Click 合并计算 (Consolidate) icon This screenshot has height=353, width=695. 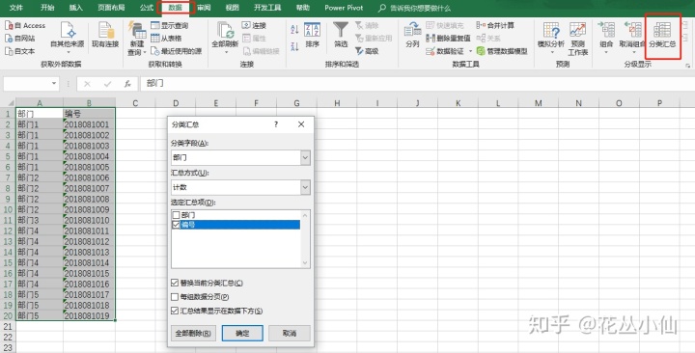pyautogui.click(x=481, y=26)
